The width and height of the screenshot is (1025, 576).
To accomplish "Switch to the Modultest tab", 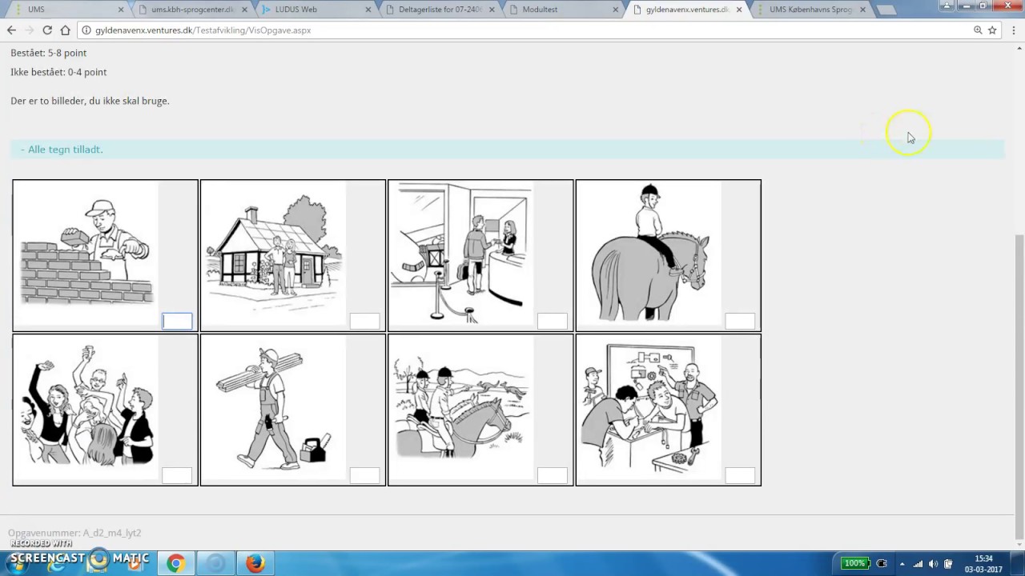I will (x=562, y=10).
